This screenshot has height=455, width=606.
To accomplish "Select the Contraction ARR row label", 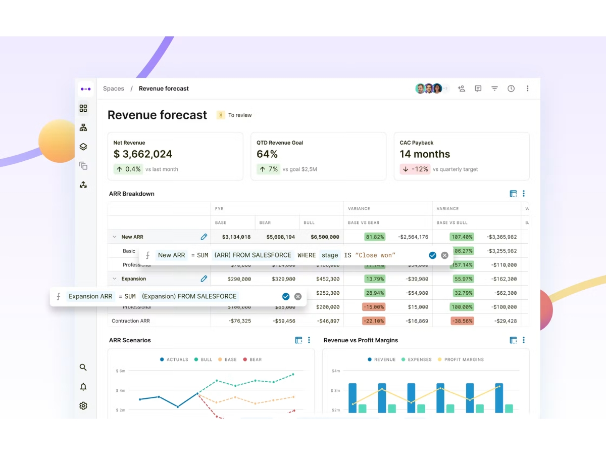I will point(131,321).
